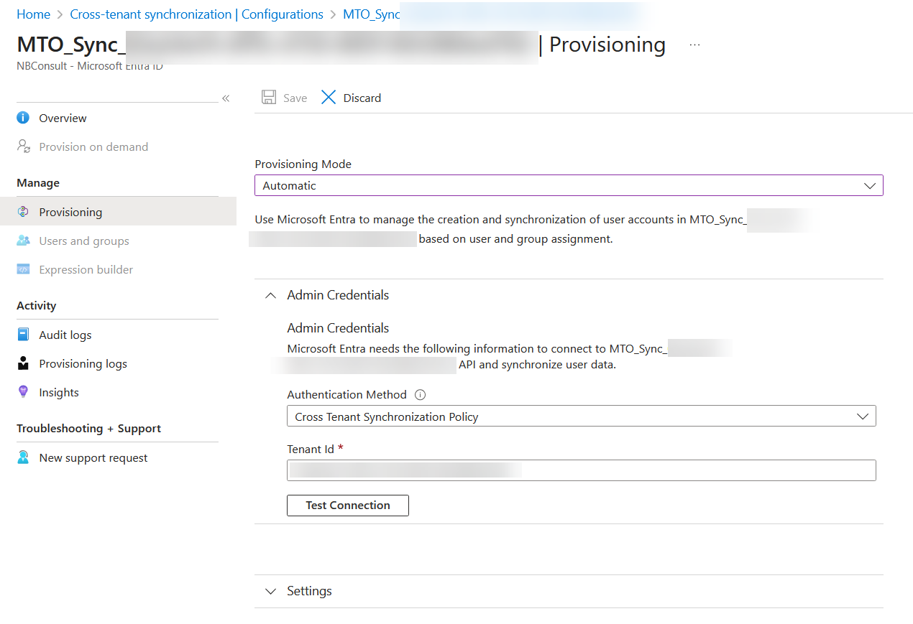Collapse the sidebar with double chevron
Image resolution: width=913 pixels, height=624 pixels.
(x=226, y=98)
